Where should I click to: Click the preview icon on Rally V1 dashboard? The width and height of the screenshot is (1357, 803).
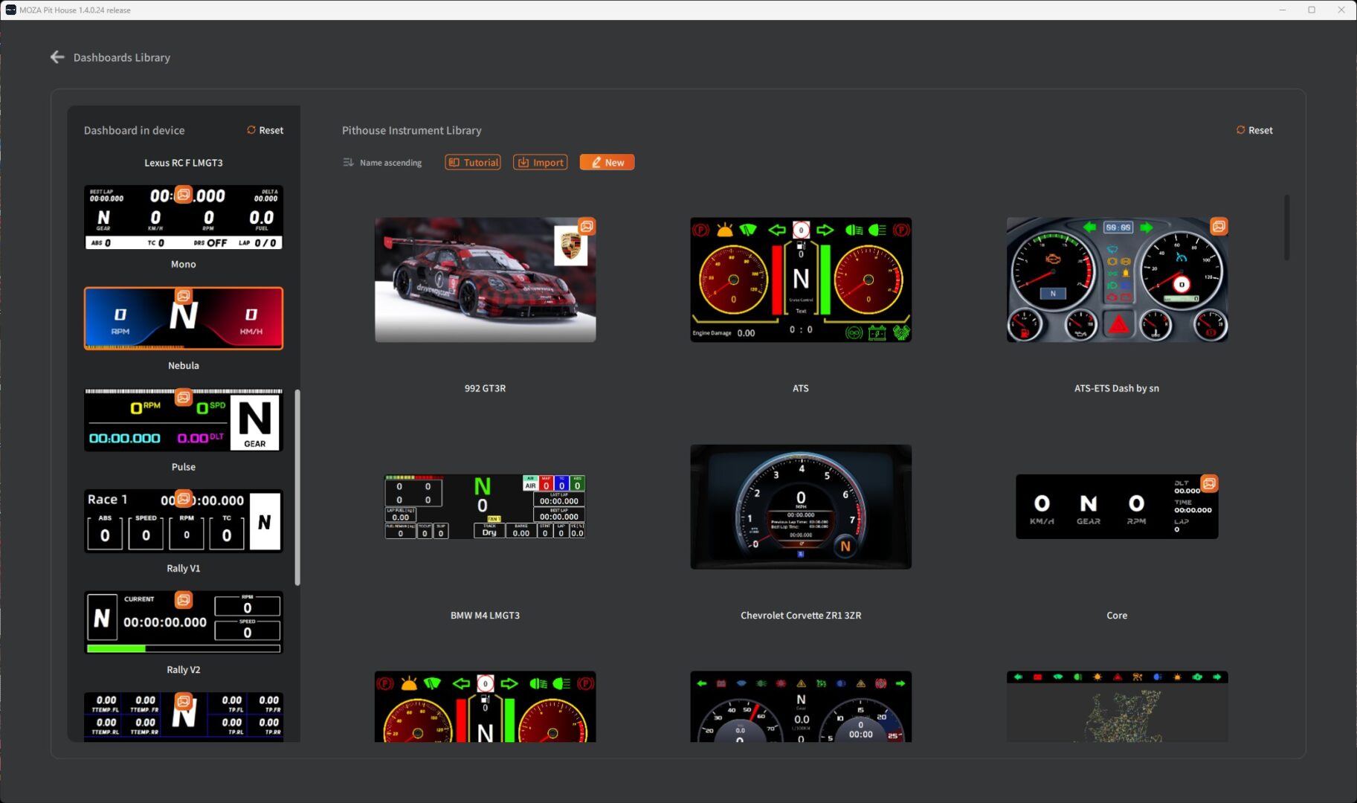point(183,498)
